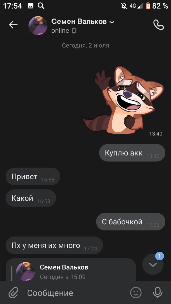
Task: Open attachments with the paperclip icon
Action: pos(14,293)
